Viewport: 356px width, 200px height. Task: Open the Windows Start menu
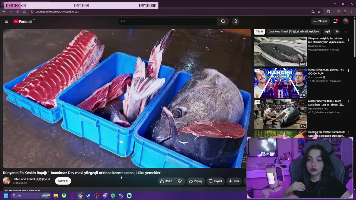[x=6, y=196]
